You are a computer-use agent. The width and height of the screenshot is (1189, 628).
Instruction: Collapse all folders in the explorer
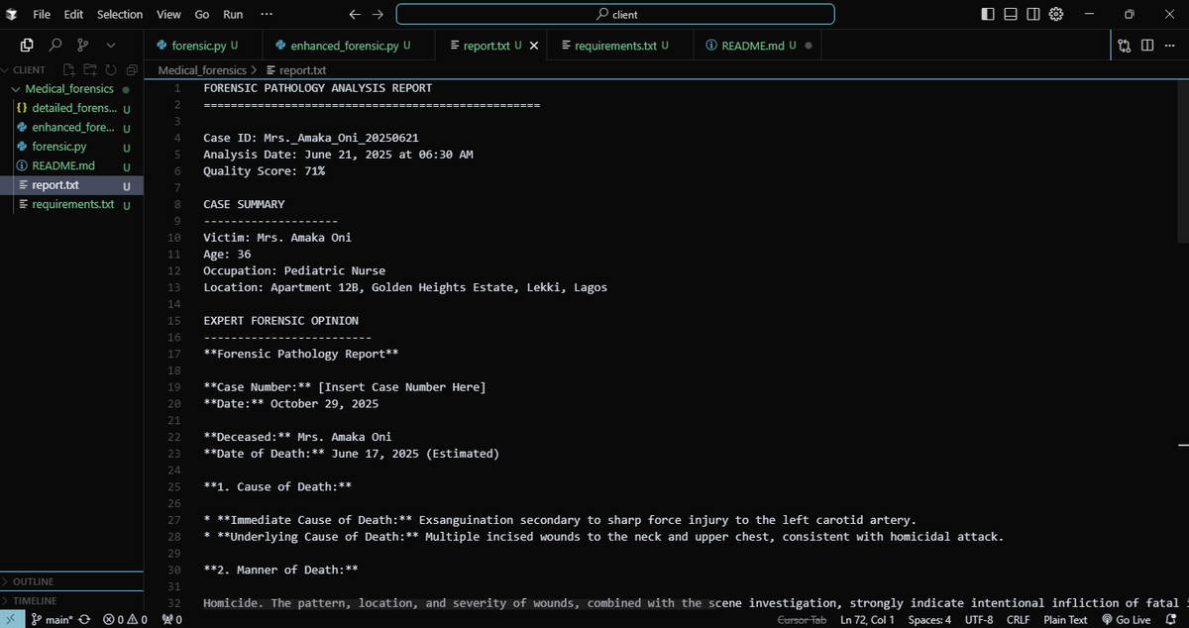[x=131, y=70]
